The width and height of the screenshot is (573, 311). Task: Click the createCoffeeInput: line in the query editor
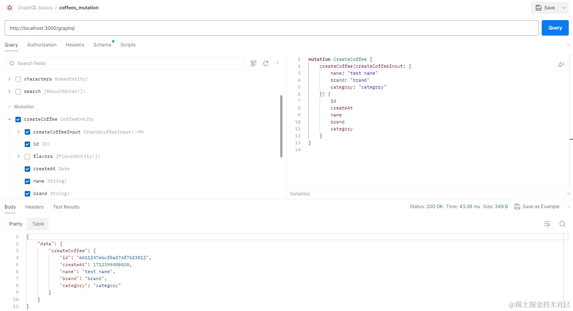coord(366,66)
